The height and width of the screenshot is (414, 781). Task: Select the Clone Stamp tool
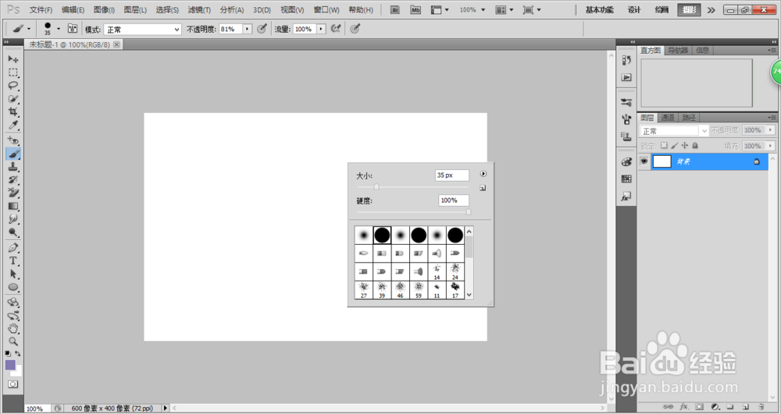[13, 167]
